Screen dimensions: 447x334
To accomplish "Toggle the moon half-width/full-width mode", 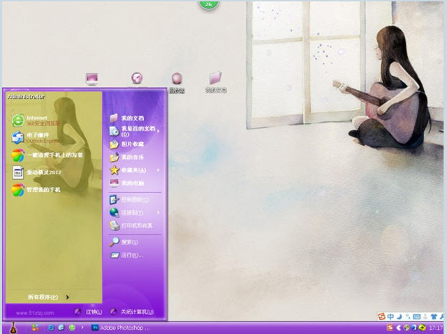I will pyautogui.click(x=400, y=317).
